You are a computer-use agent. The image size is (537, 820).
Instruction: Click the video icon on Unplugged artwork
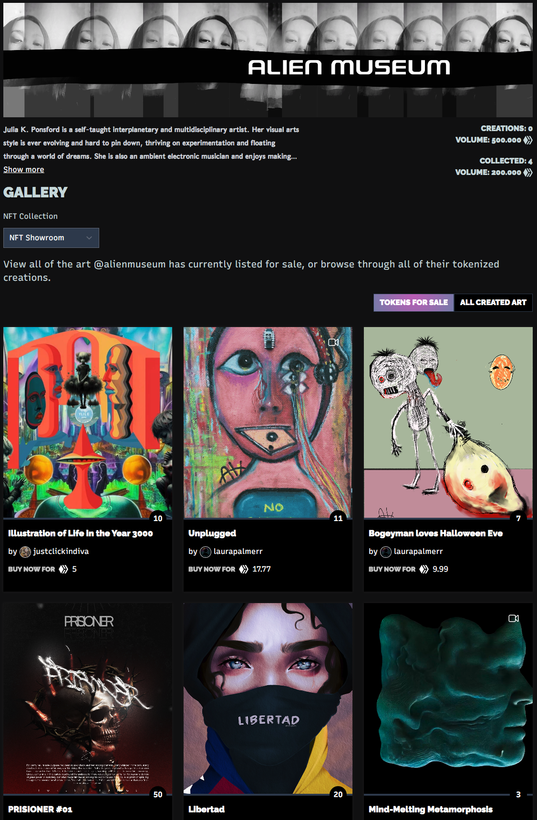(x=333, y=342)
